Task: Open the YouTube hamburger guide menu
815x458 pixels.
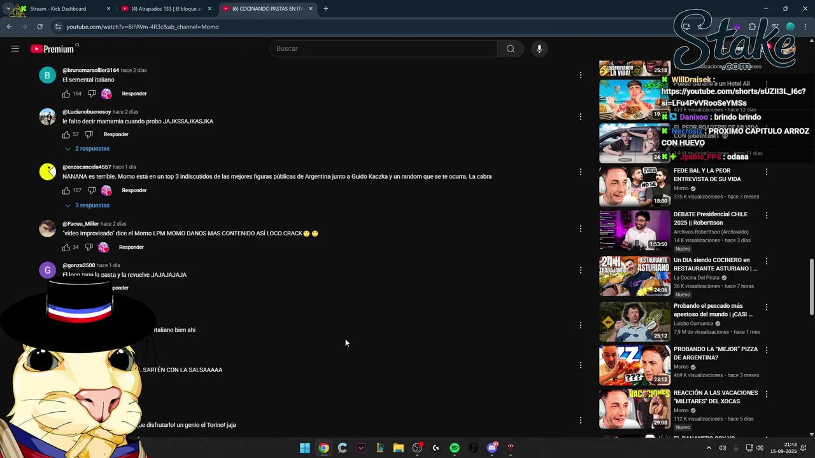Action: coord(15,48)
